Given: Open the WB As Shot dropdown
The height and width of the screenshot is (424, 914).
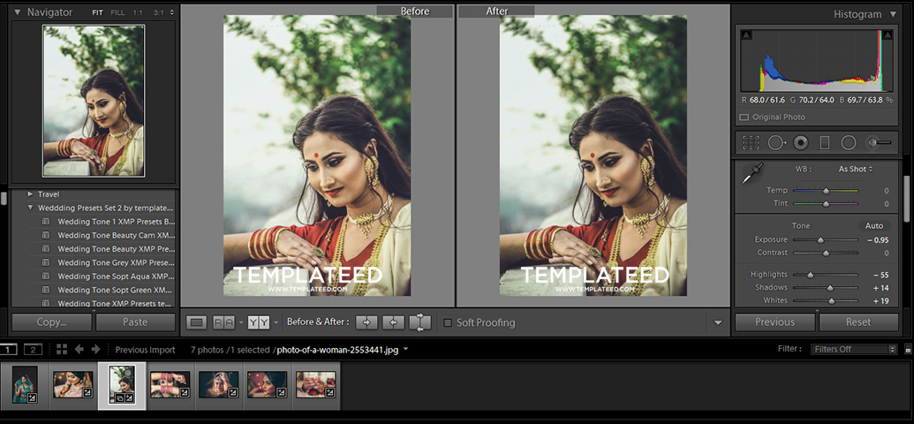Looking at the screenshot, I should coord(856,169).
